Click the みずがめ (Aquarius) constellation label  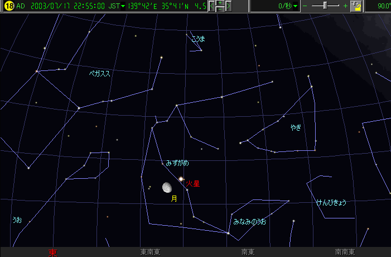pyautogui.click(x=177, y=163)
